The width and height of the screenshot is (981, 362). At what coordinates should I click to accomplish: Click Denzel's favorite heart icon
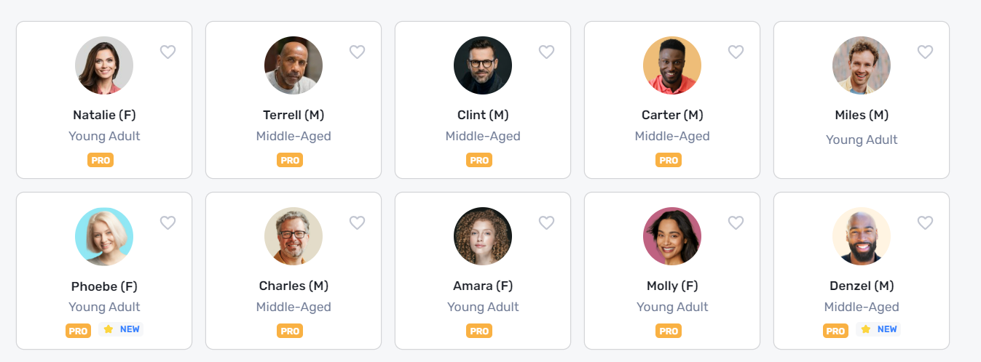pyautogui.click(x=925, y=223)
